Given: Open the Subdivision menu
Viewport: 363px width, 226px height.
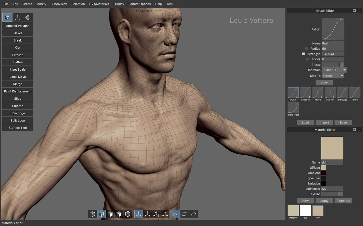Looking at the screenshot, I should [59, 4].
